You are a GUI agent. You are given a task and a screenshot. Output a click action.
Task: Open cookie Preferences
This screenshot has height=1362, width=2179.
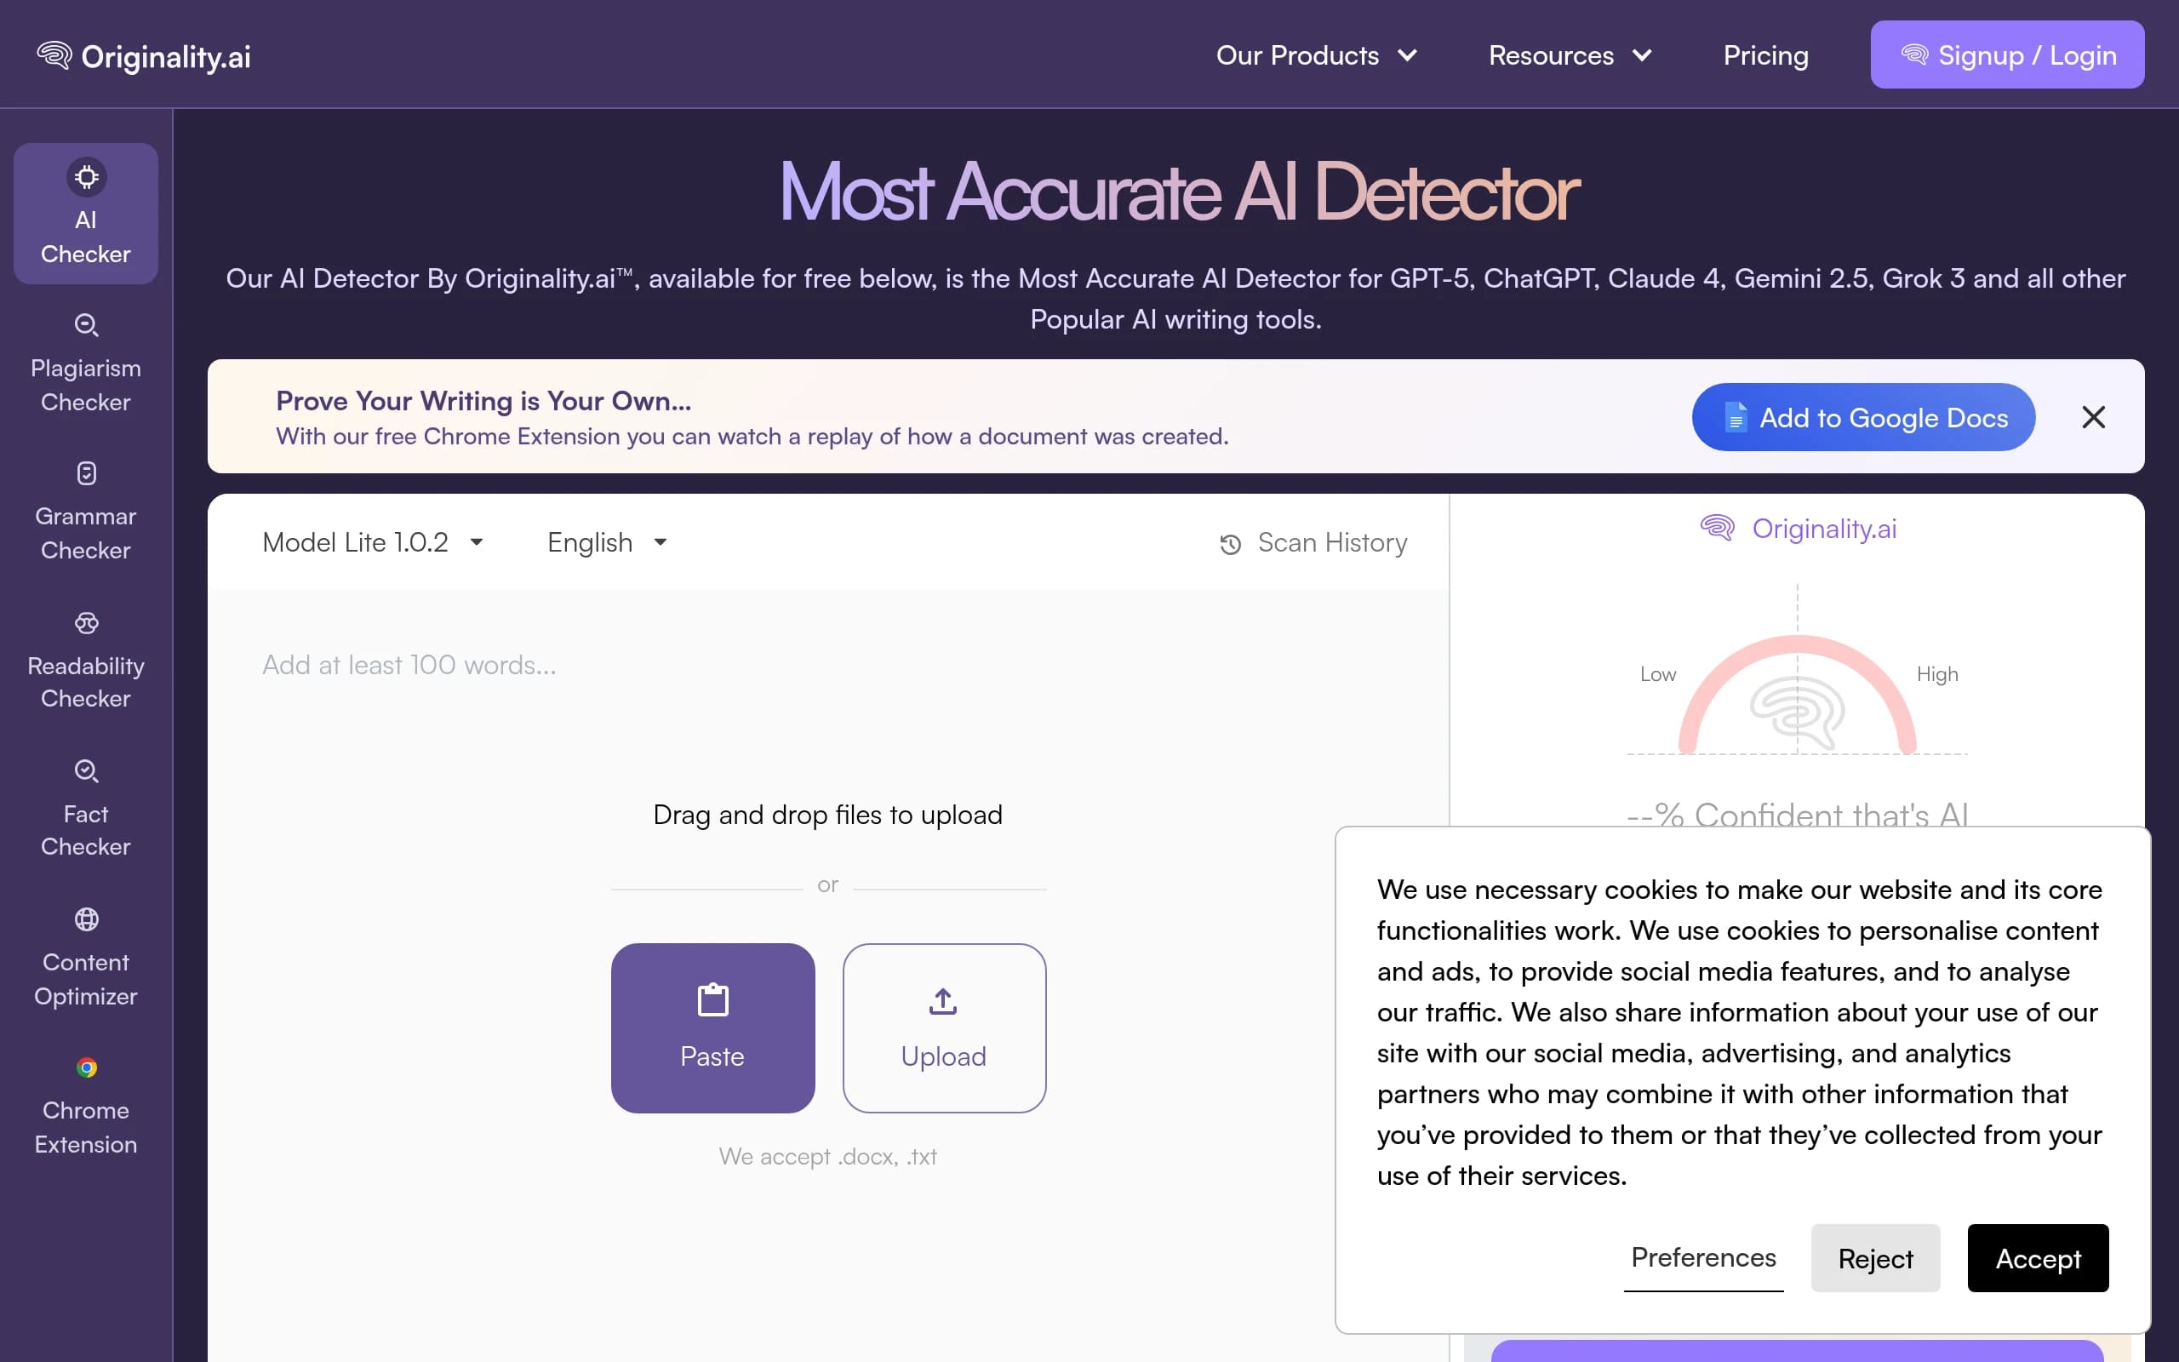(1702, 1257)
